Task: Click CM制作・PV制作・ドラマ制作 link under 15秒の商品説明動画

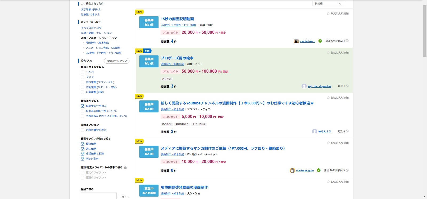Action: [x=178, y=25]
